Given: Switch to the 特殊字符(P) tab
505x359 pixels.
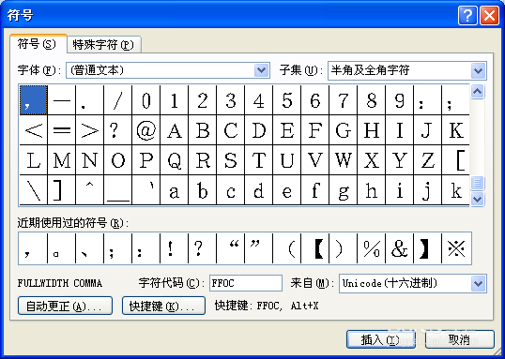Looking at the screenshot, I should (x=103, y=45).
